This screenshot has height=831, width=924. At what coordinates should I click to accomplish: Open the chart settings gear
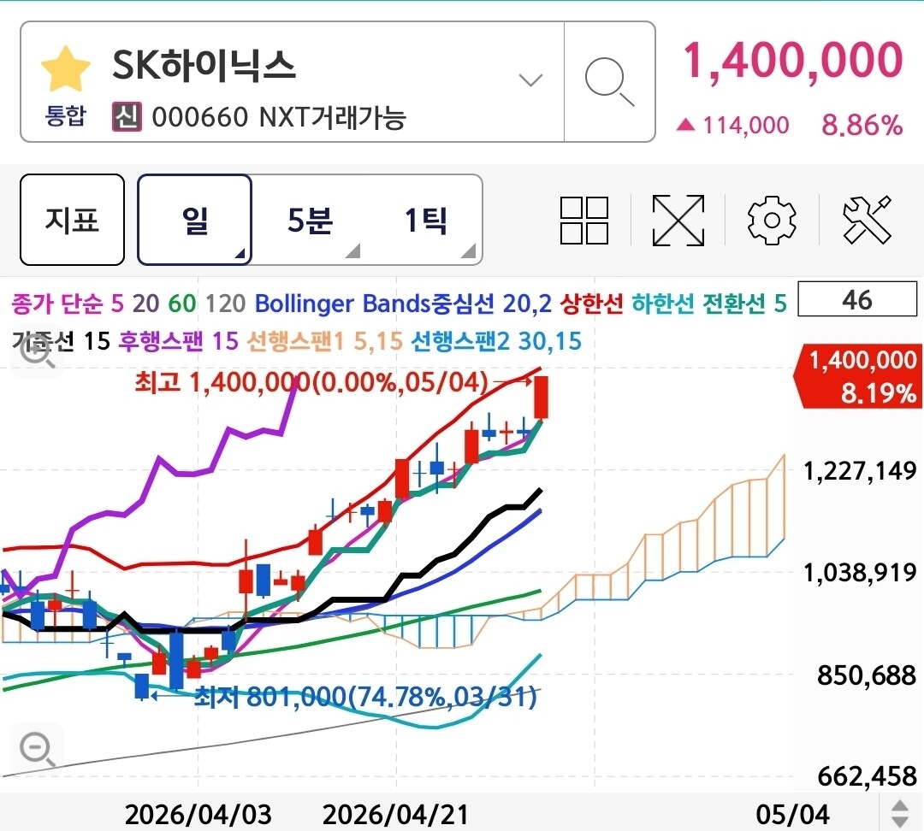(x=772, y=221)
